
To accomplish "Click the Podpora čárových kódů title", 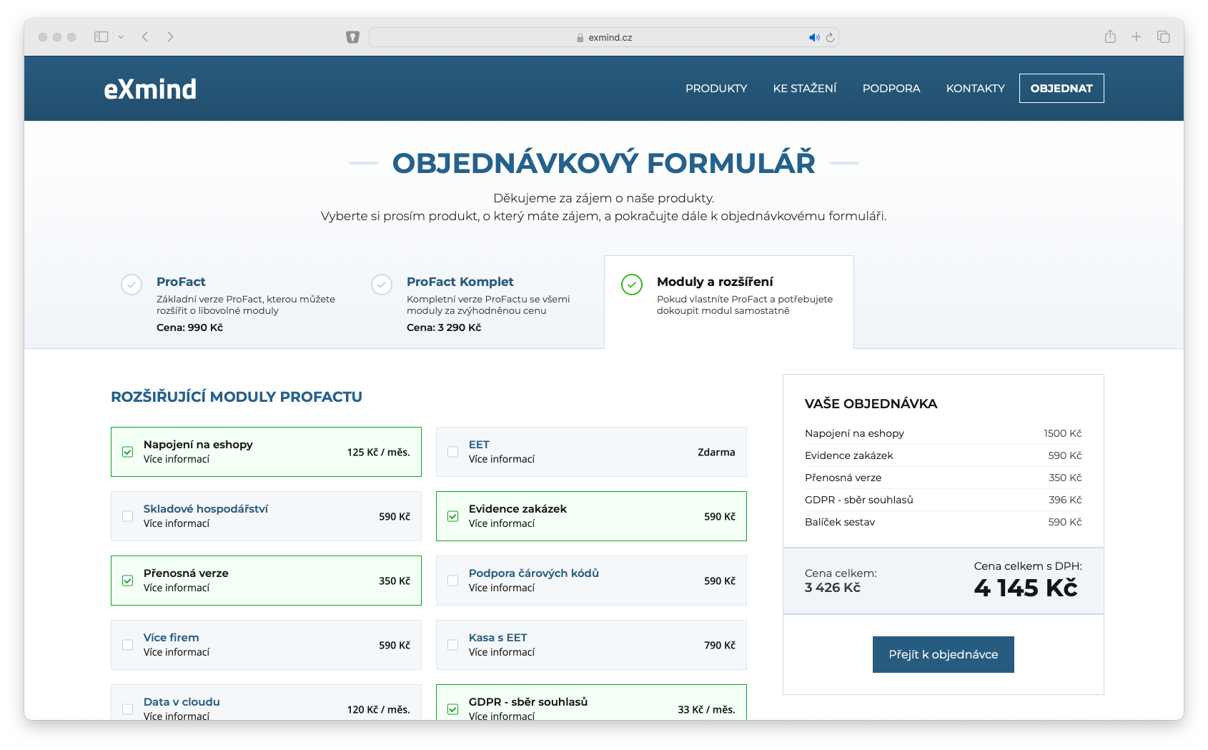I will coord(534,573).
